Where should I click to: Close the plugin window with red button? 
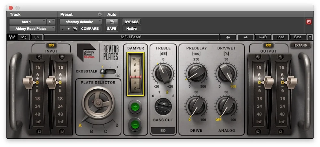click(11, 8)
